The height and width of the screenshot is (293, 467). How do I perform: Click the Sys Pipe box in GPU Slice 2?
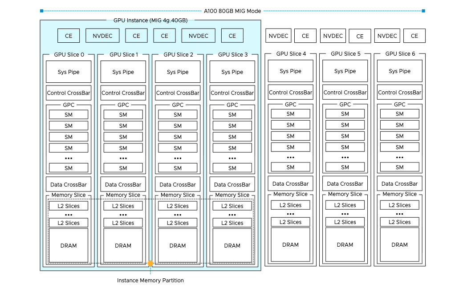178,72
